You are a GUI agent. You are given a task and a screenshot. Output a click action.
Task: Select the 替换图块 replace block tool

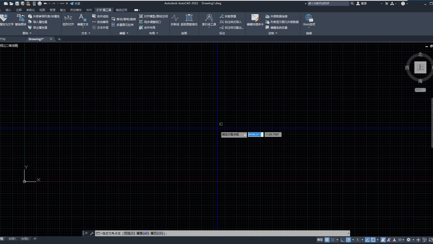pyautogui.click(x=21, y=20)
